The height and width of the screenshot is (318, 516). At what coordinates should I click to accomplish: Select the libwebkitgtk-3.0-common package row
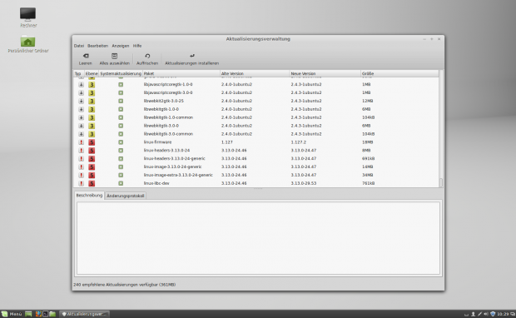256,134
